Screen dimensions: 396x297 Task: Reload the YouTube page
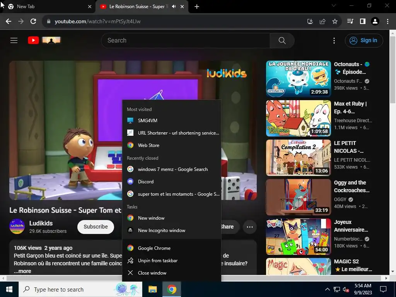click(33, 22)
